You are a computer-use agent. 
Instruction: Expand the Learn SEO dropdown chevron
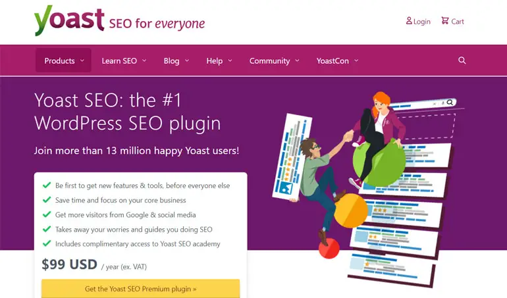click(x=144, y=61)
